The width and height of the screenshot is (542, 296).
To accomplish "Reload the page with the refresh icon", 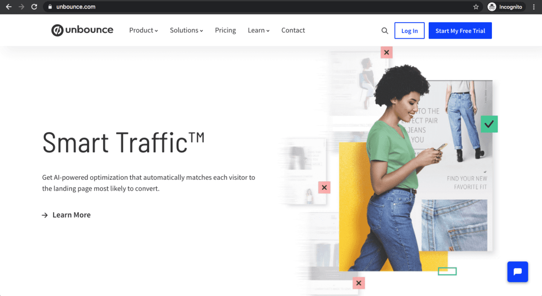I will (34, 7).
